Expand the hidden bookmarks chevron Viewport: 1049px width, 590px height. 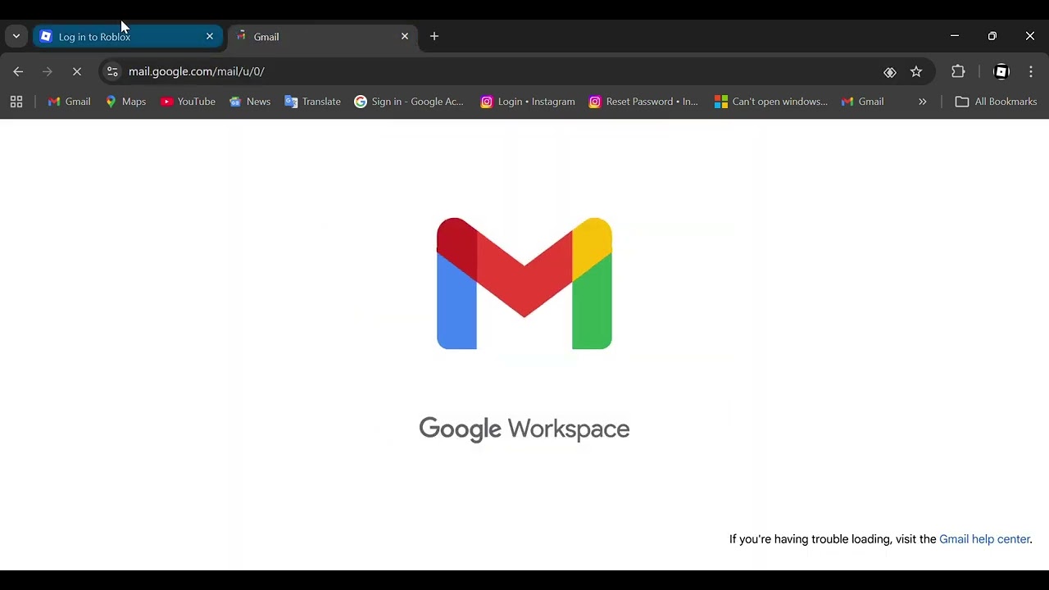[923, 102]
